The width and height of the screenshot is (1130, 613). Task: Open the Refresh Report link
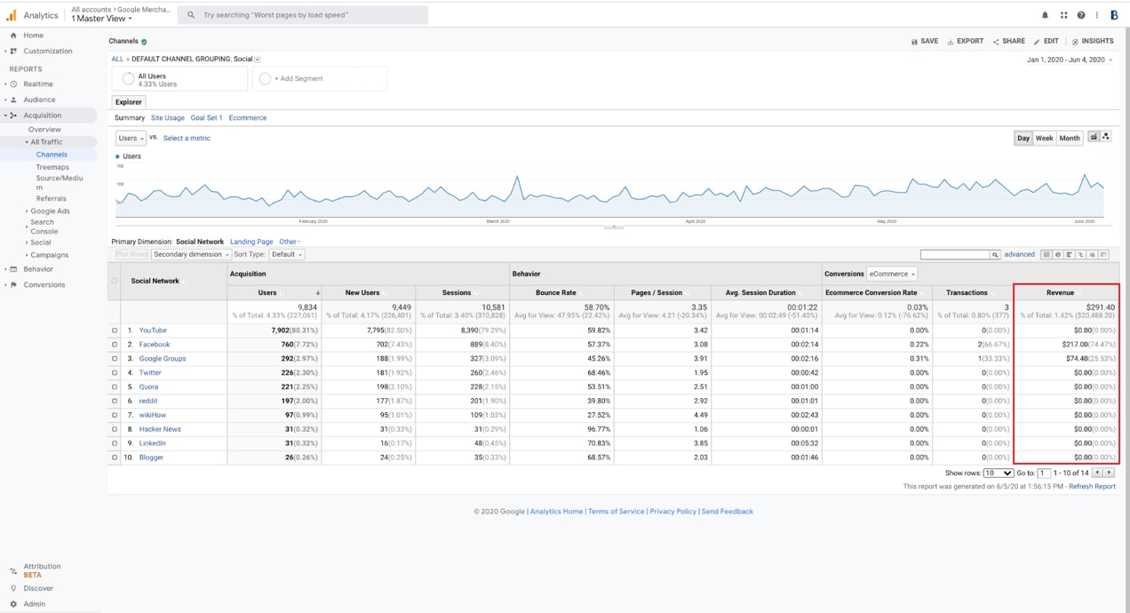pyautogui.click(x=1092, y=486)
